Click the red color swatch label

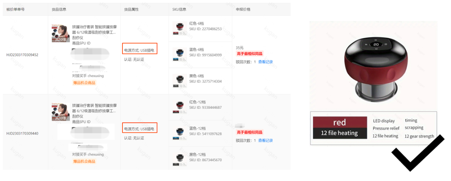pos(340,123)
